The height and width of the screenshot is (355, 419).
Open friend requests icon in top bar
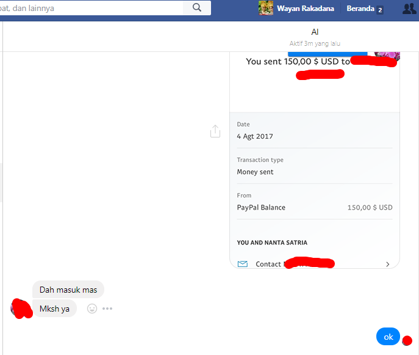(409, 9)
